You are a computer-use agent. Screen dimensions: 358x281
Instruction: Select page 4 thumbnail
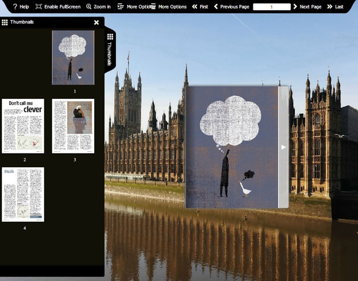click(23, 195)
